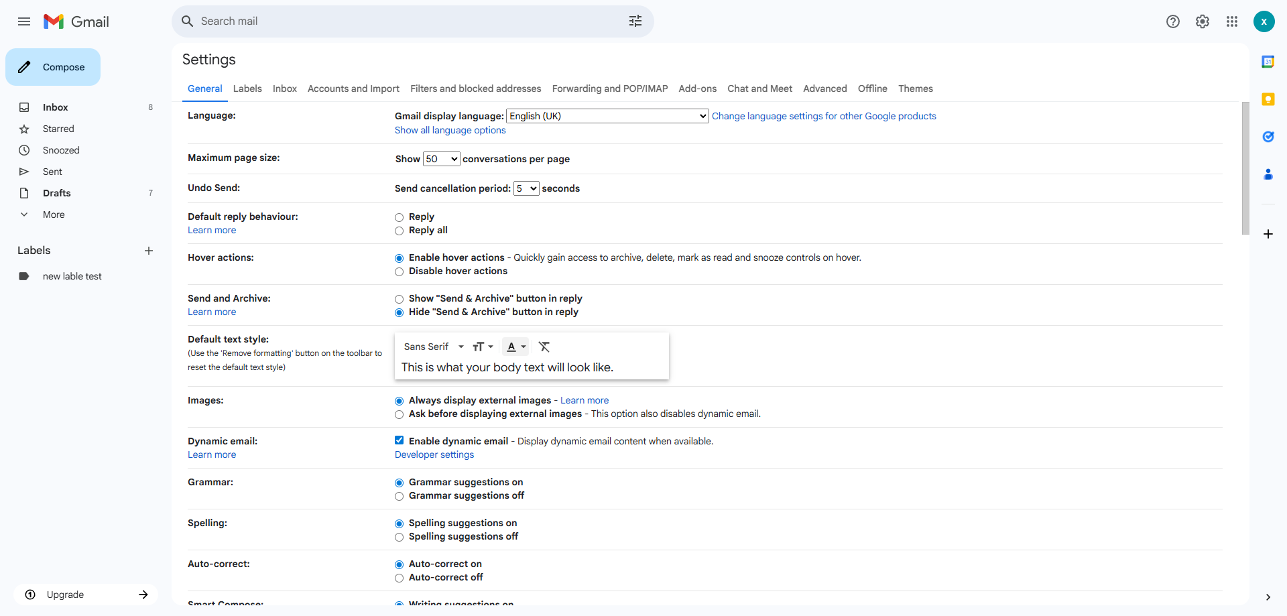The height and width of the screenshot is (616, 1287).
Task: Open text size dropdown
Action: click(483, 347)
